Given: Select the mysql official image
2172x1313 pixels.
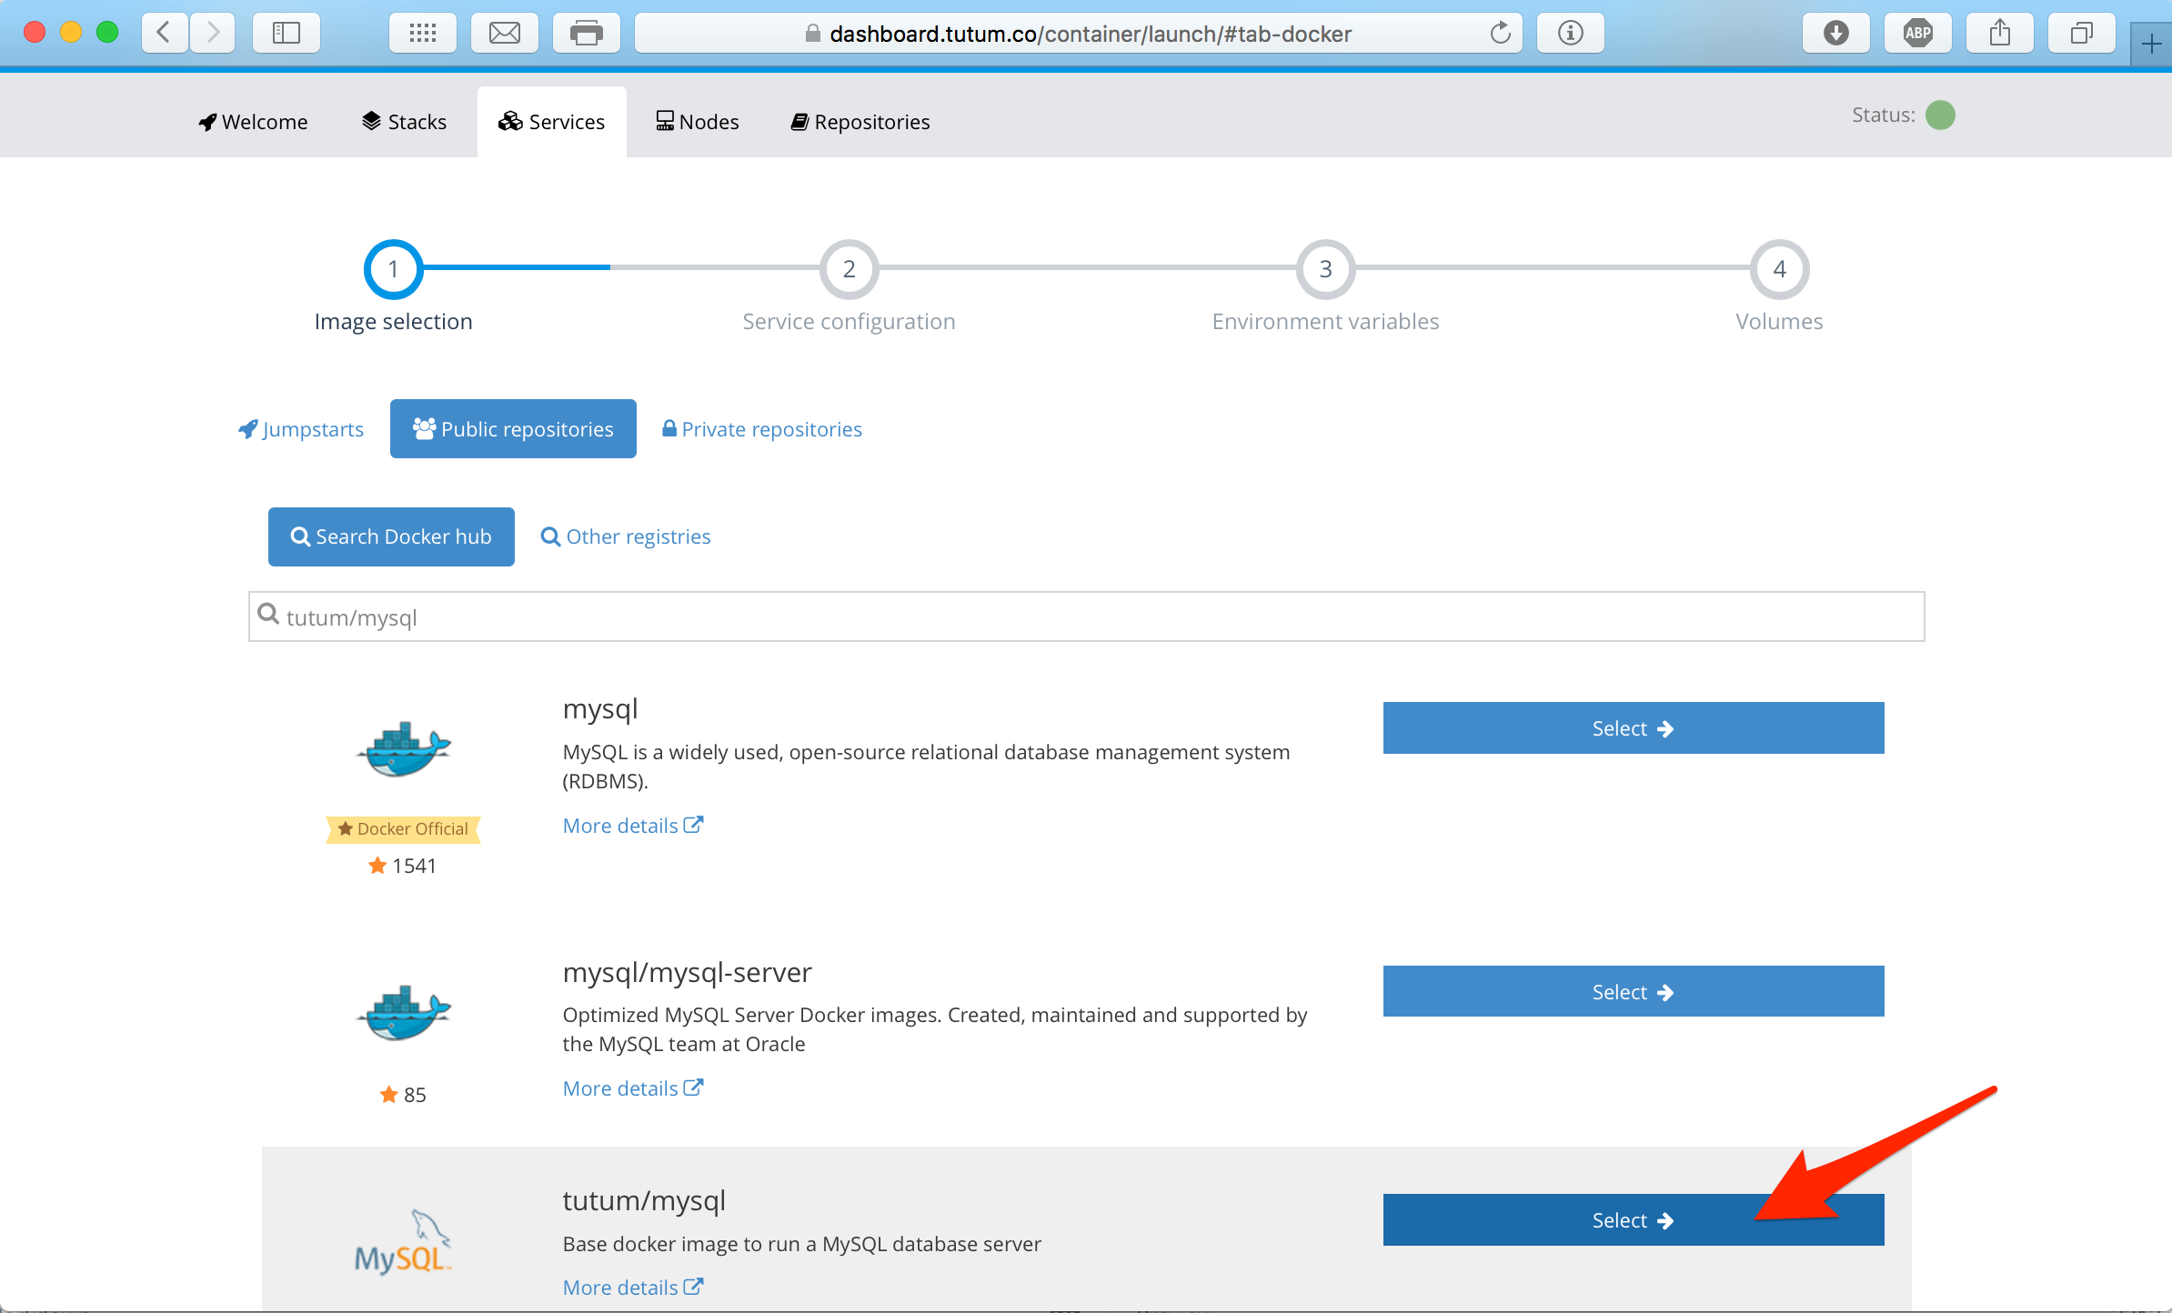Looking at the screenshot, I should coord(1634,728).
